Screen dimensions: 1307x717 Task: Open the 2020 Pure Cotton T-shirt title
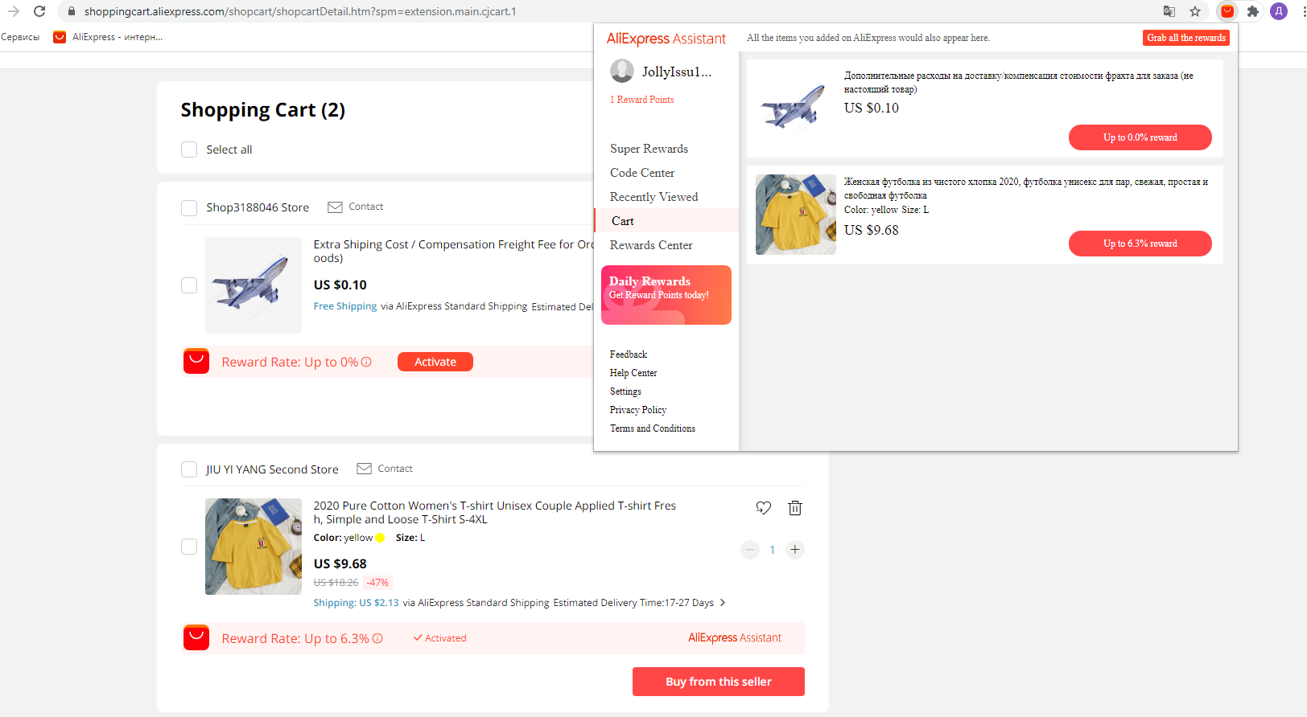[x=494, y=512]
